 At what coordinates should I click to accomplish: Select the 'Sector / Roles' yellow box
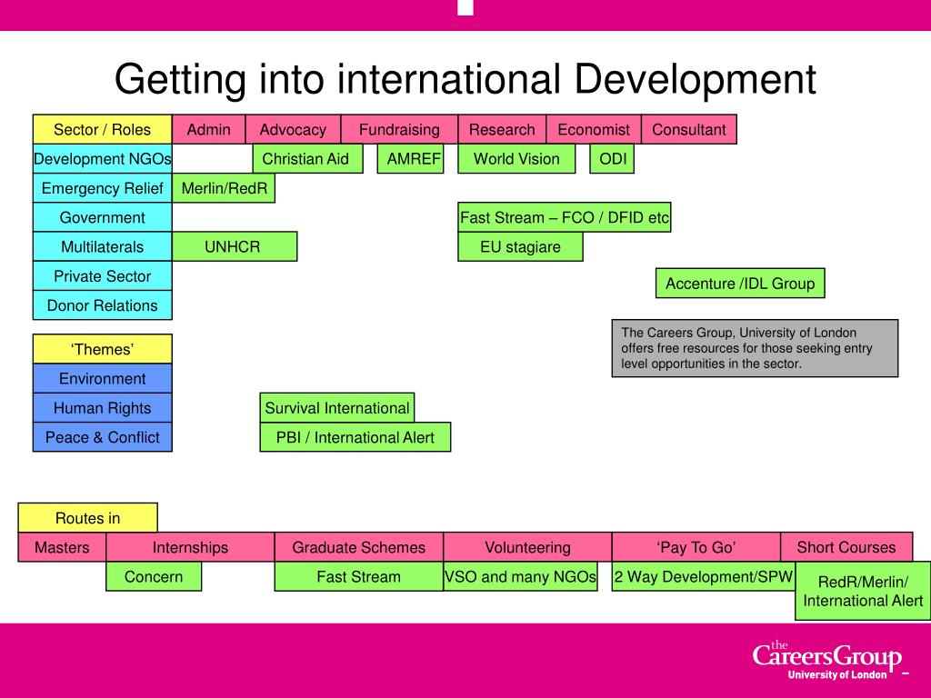click(102, 129)
